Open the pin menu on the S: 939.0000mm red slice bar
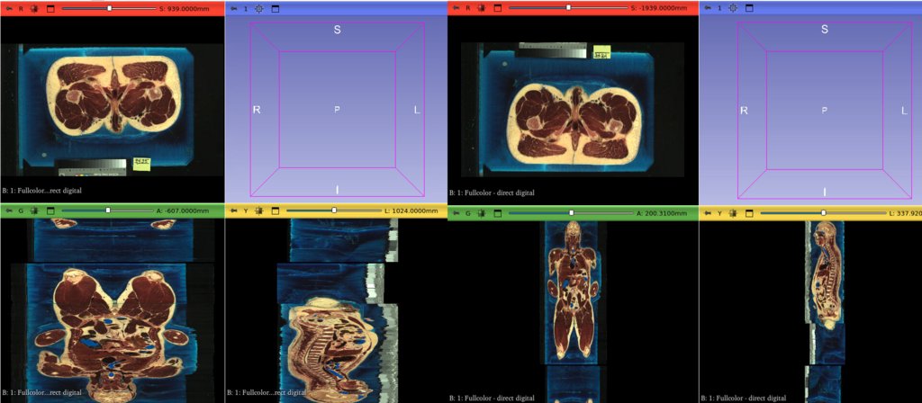The image size is (922, 403). tap(10, 8)
